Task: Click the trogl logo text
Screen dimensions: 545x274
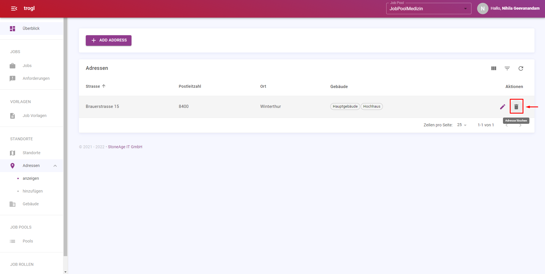Action: [x=29, y=8]
